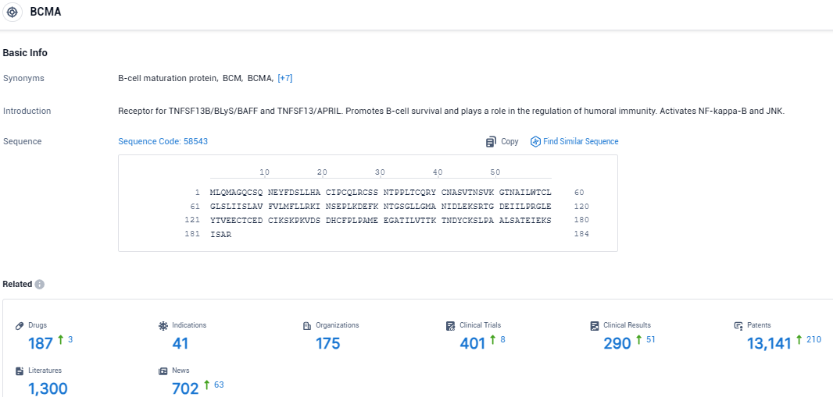833x397 pixels.
Task: Click the Copy sequence icon
Action: [491, 142]
